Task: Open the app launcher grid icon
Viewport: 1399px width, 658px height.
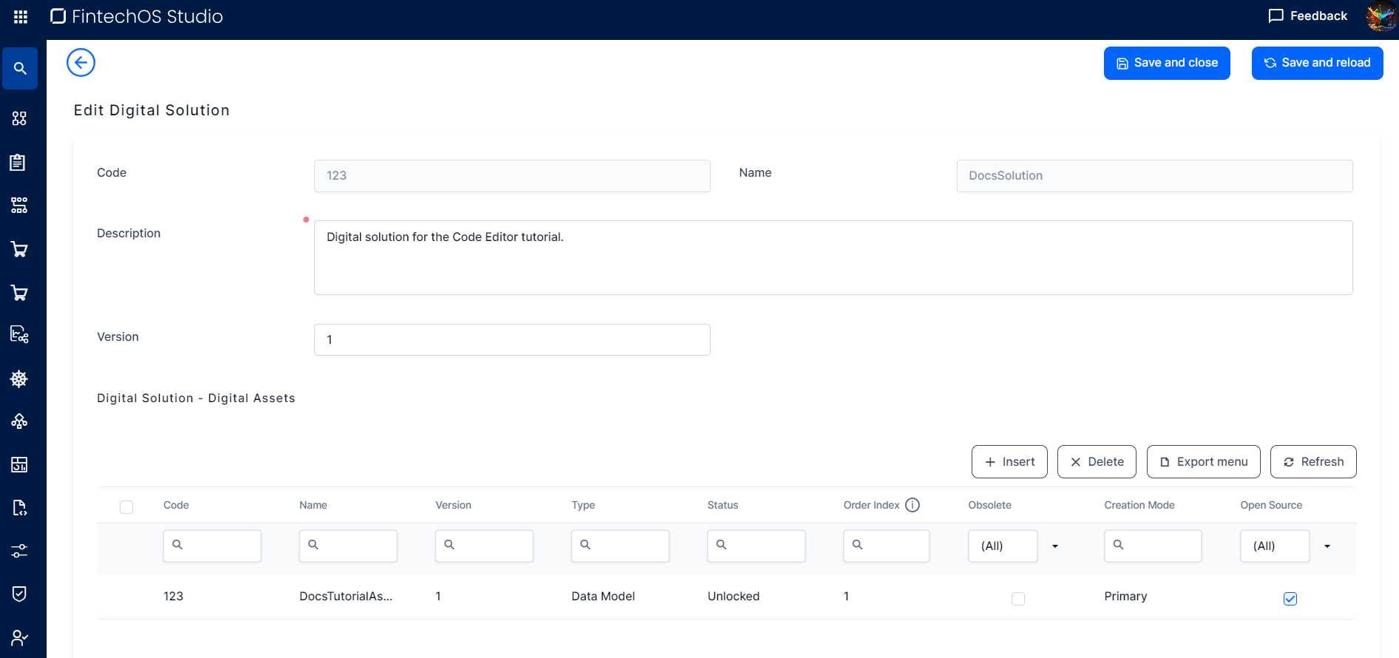Action: point(21,16)
